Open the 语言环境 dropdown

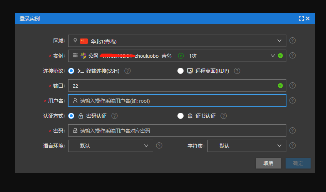point(110,146)
